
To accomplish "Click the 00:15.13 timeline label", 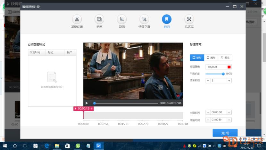I will tap(123, 124).
